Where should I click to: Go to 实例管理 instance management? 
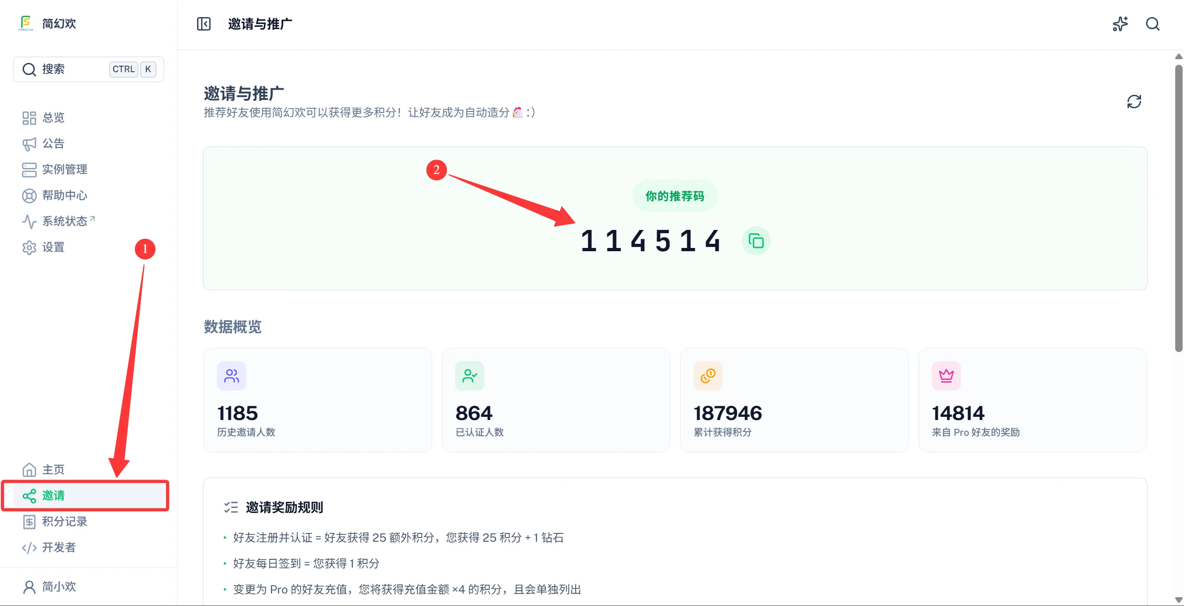click(89, 169)
